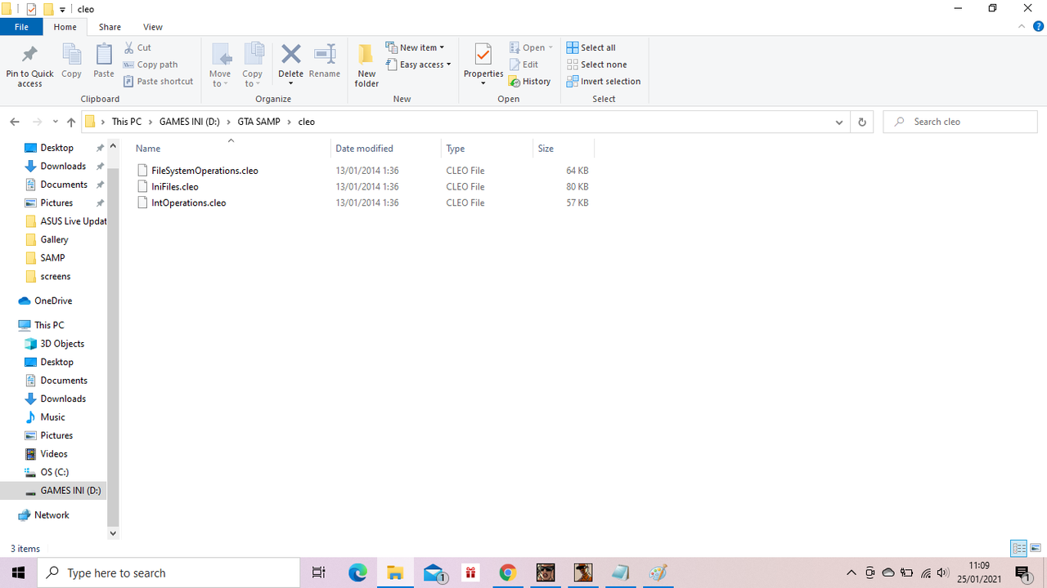Open the Easy access dropdown
Screen dimensions: 1047x588
click(418, 65)
